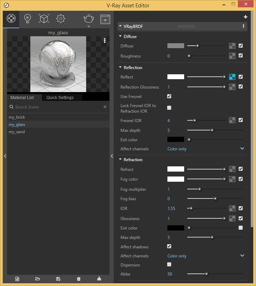The width and height of the screenshot is (256, 286).
Task: Select my_glass material in list
Action: (x=58, y=125)
